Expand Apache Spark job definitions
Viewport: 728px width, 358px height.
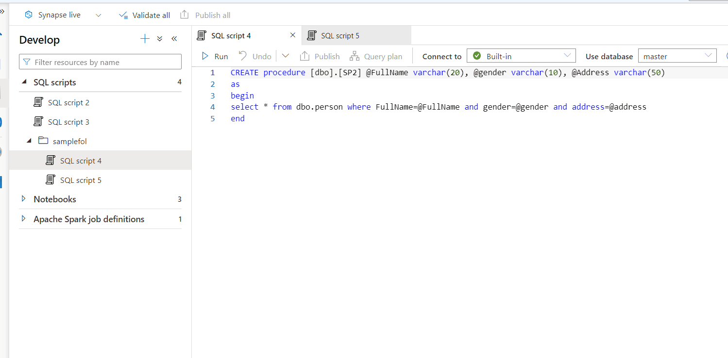24,219
